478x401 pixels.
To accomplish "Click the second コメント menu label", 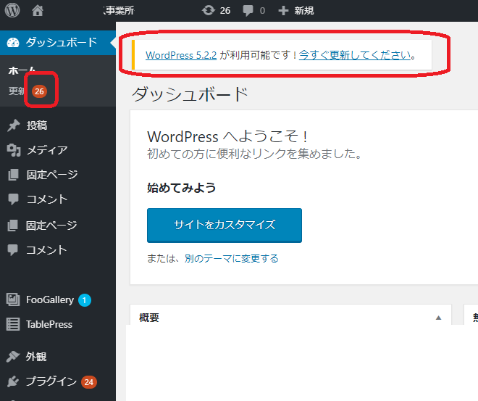I will click(46, 250).
